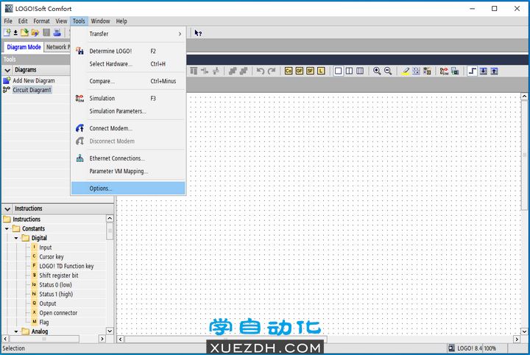Open the new-file dropdown arrow in toolbar
The image size is (530, 355).
tap(15, 33)
